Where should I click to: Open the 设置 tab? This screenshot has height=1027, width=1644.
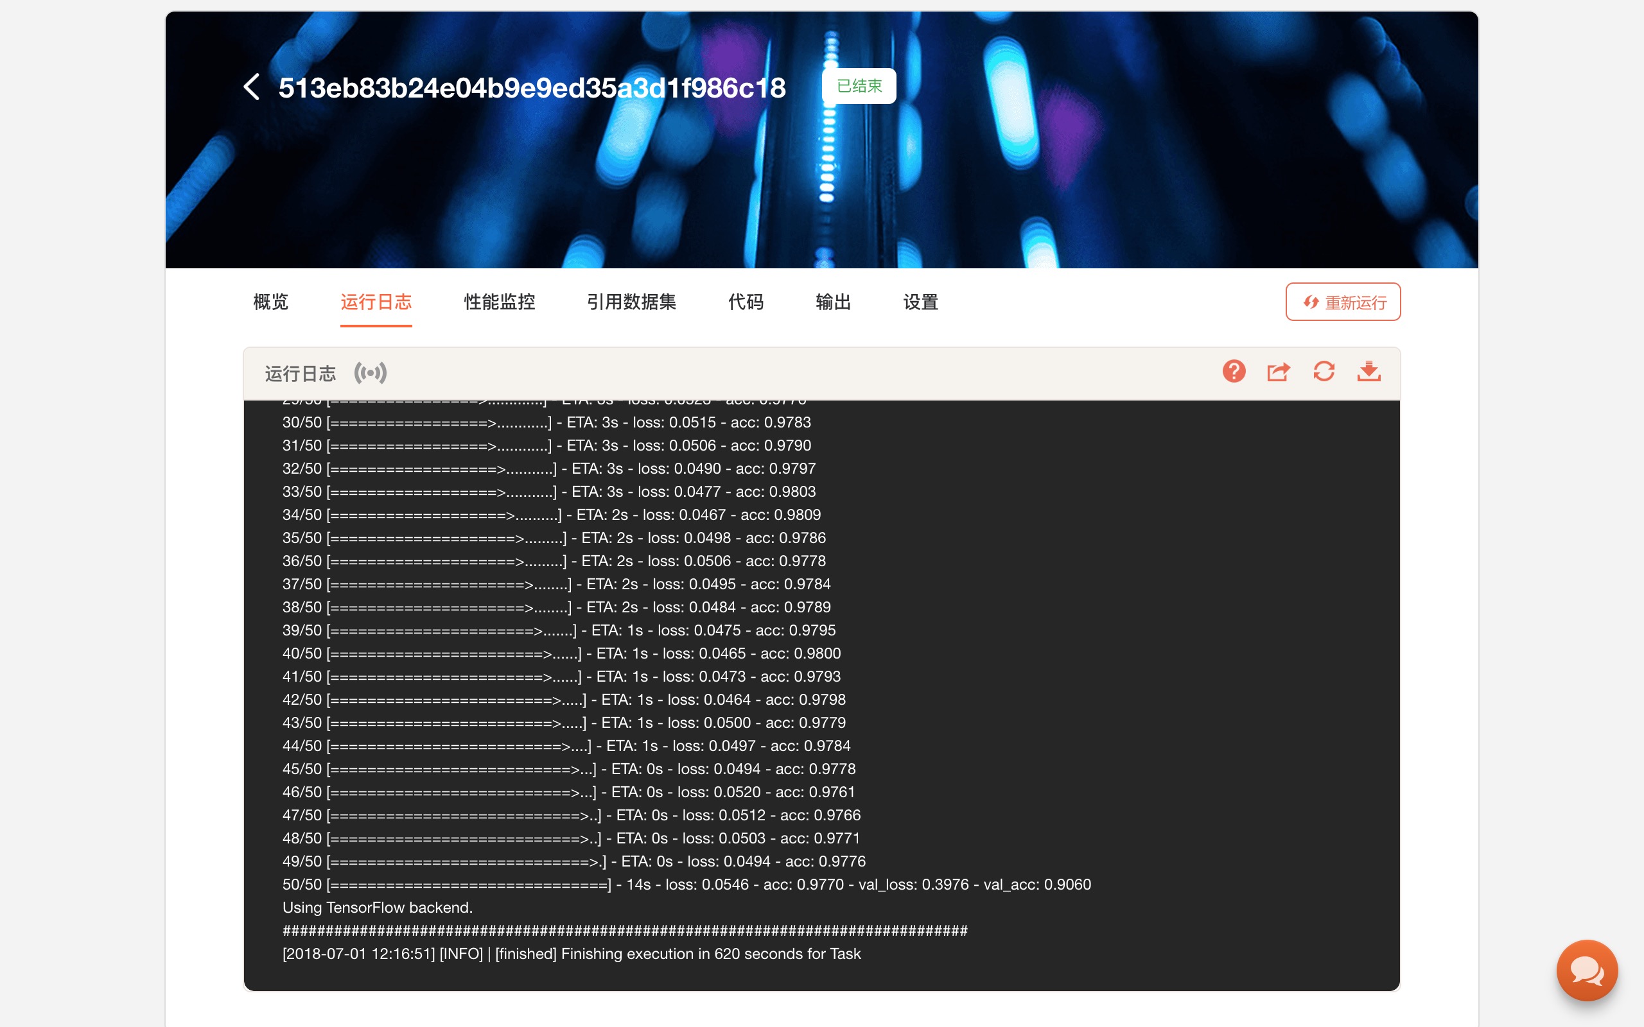(920, 302)
